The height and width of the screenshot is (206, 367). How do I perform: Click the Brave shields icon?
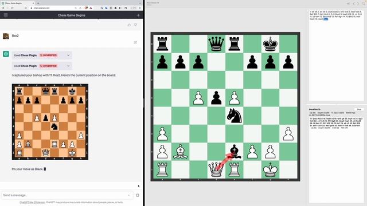coord(86,8)
